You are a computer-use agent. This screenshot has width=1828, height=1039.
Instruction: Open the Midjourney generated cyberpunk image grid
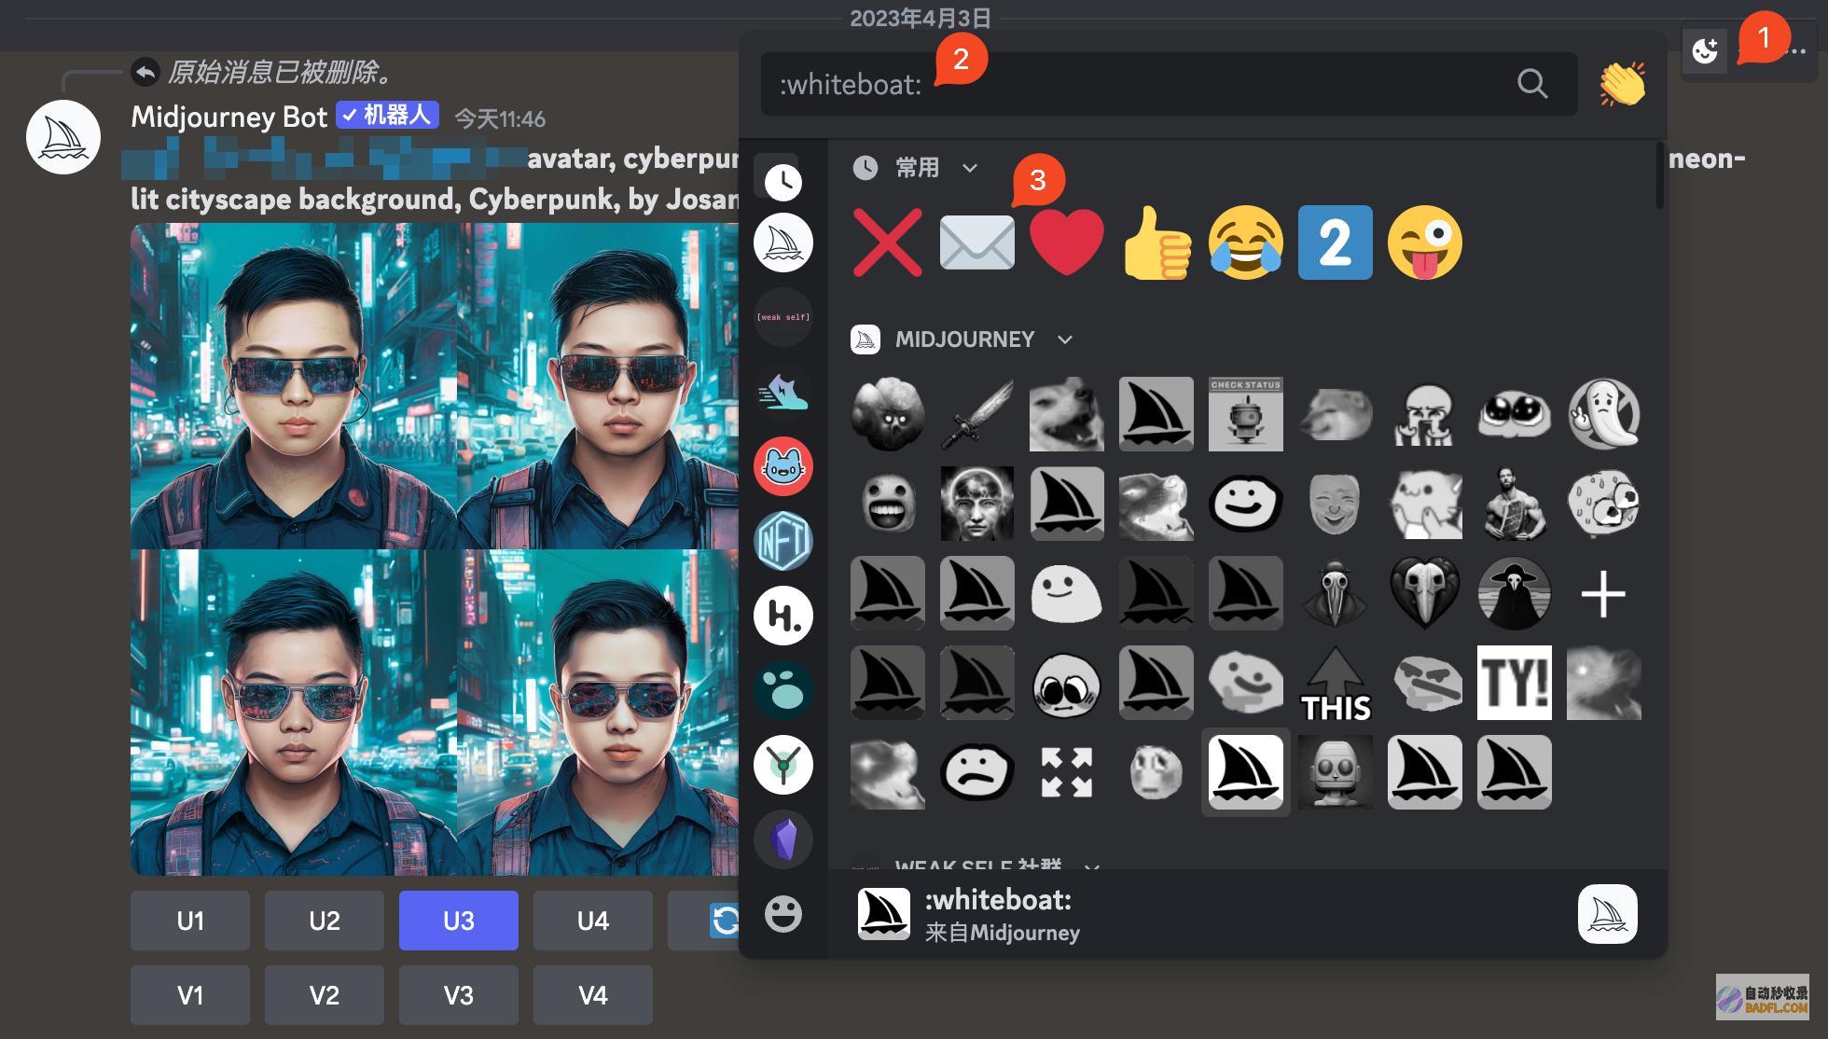click(x=435, y=548)
